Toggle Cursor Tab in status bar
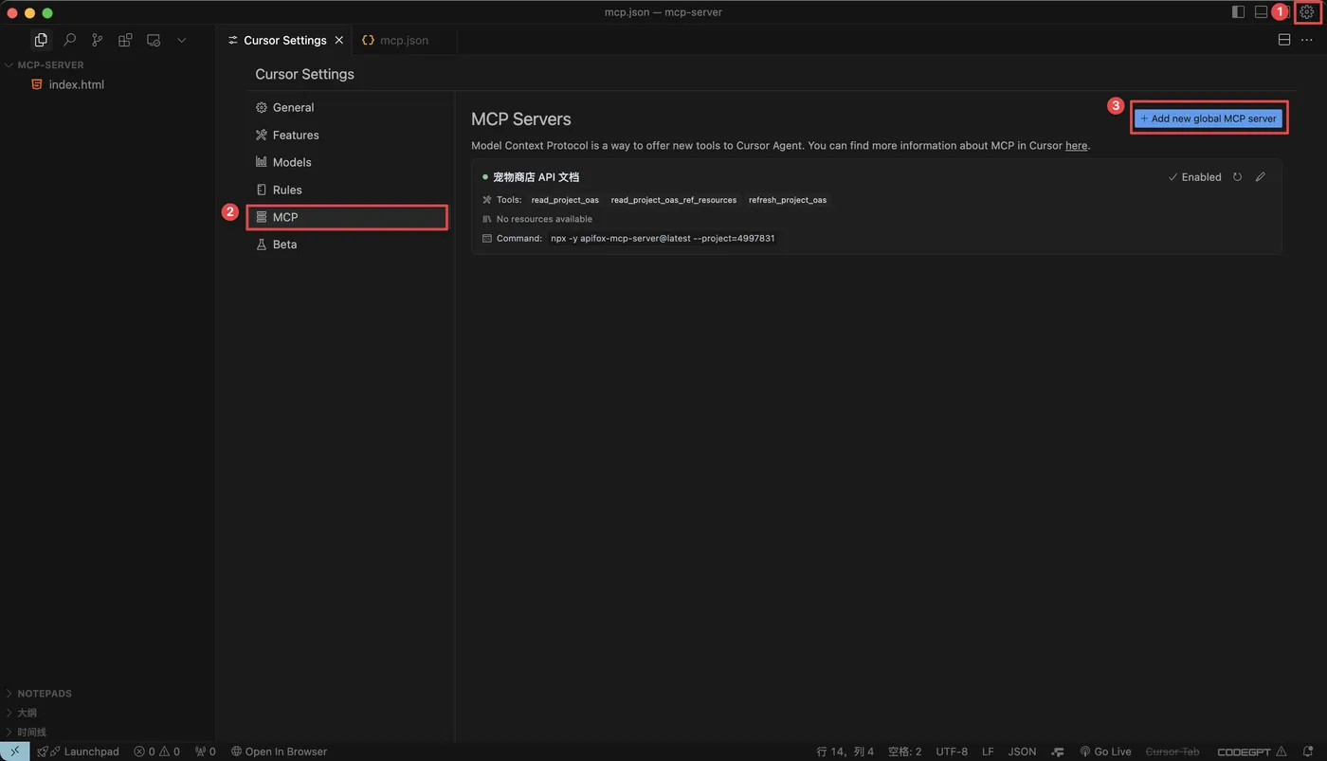This screenshot has width=1327, height=761. [x=1172, y=752]
